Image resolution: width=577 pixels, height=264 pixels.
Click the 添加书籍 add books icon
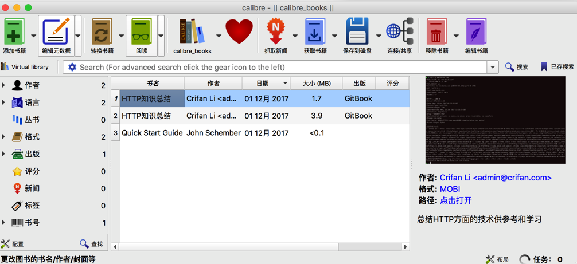14,31
